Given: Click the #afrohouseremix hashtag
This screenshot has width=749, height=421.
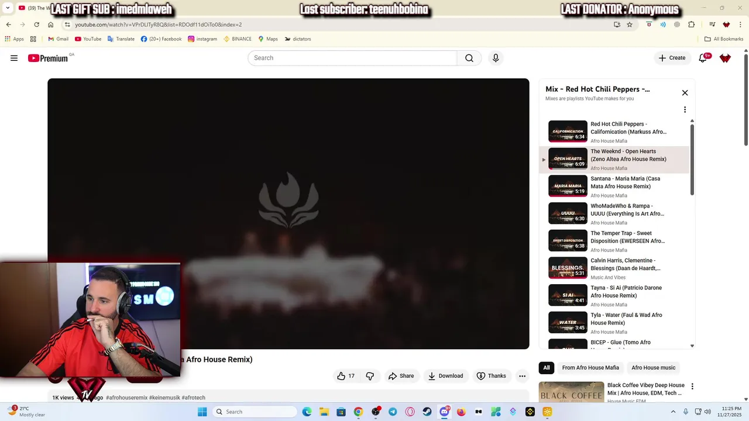Looking at the screenshot, I should tap(126, 398).
